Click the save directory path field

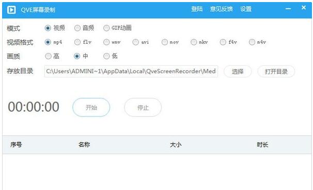coord(131,71)
